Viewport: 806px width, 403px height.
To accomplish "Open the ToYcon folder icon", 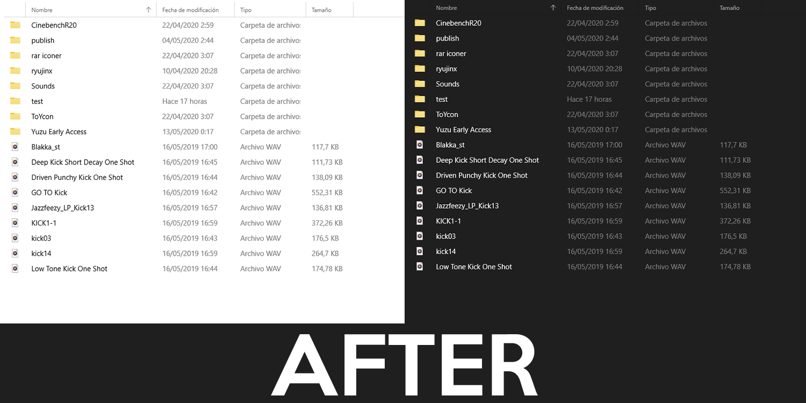I will pos(14,116).
